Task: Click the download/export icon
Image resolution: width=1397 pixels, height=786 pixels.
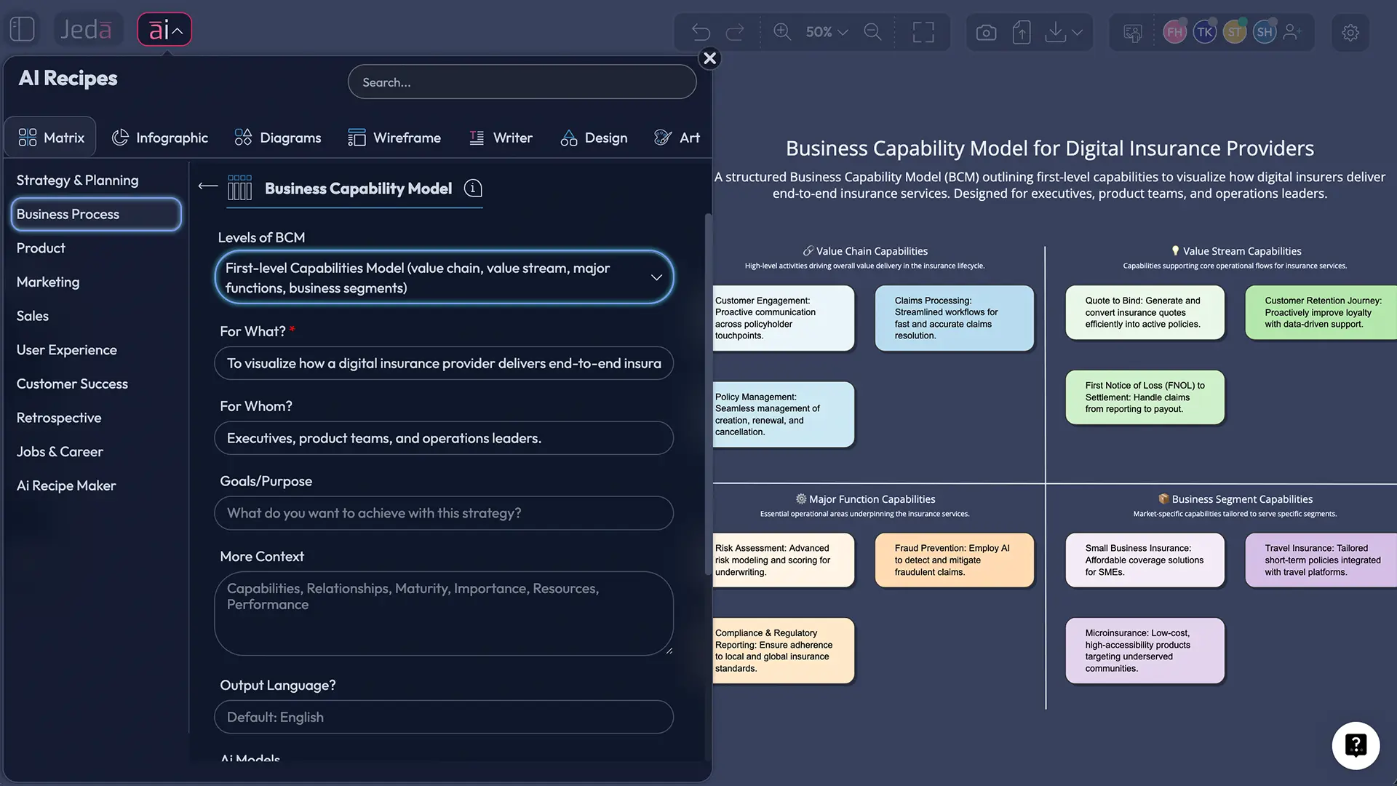Action: point(1055,32)
